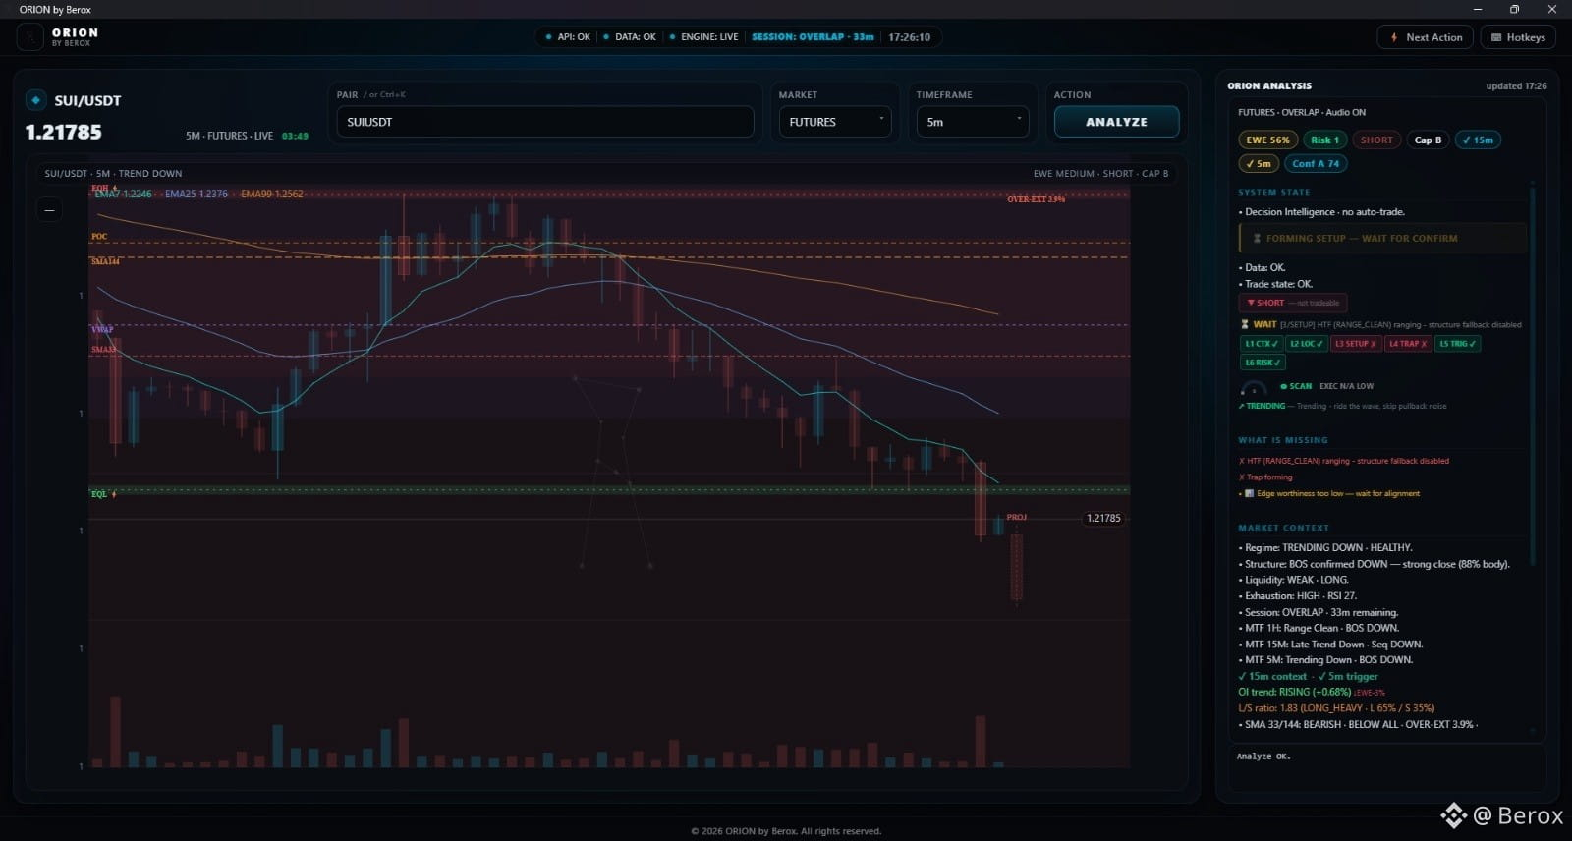The width and height of the screenshot is (1572, 841).
Task: Click FORMING SETUP — WAIT FOR CONFIRM banner
Action: (1383, 239)
